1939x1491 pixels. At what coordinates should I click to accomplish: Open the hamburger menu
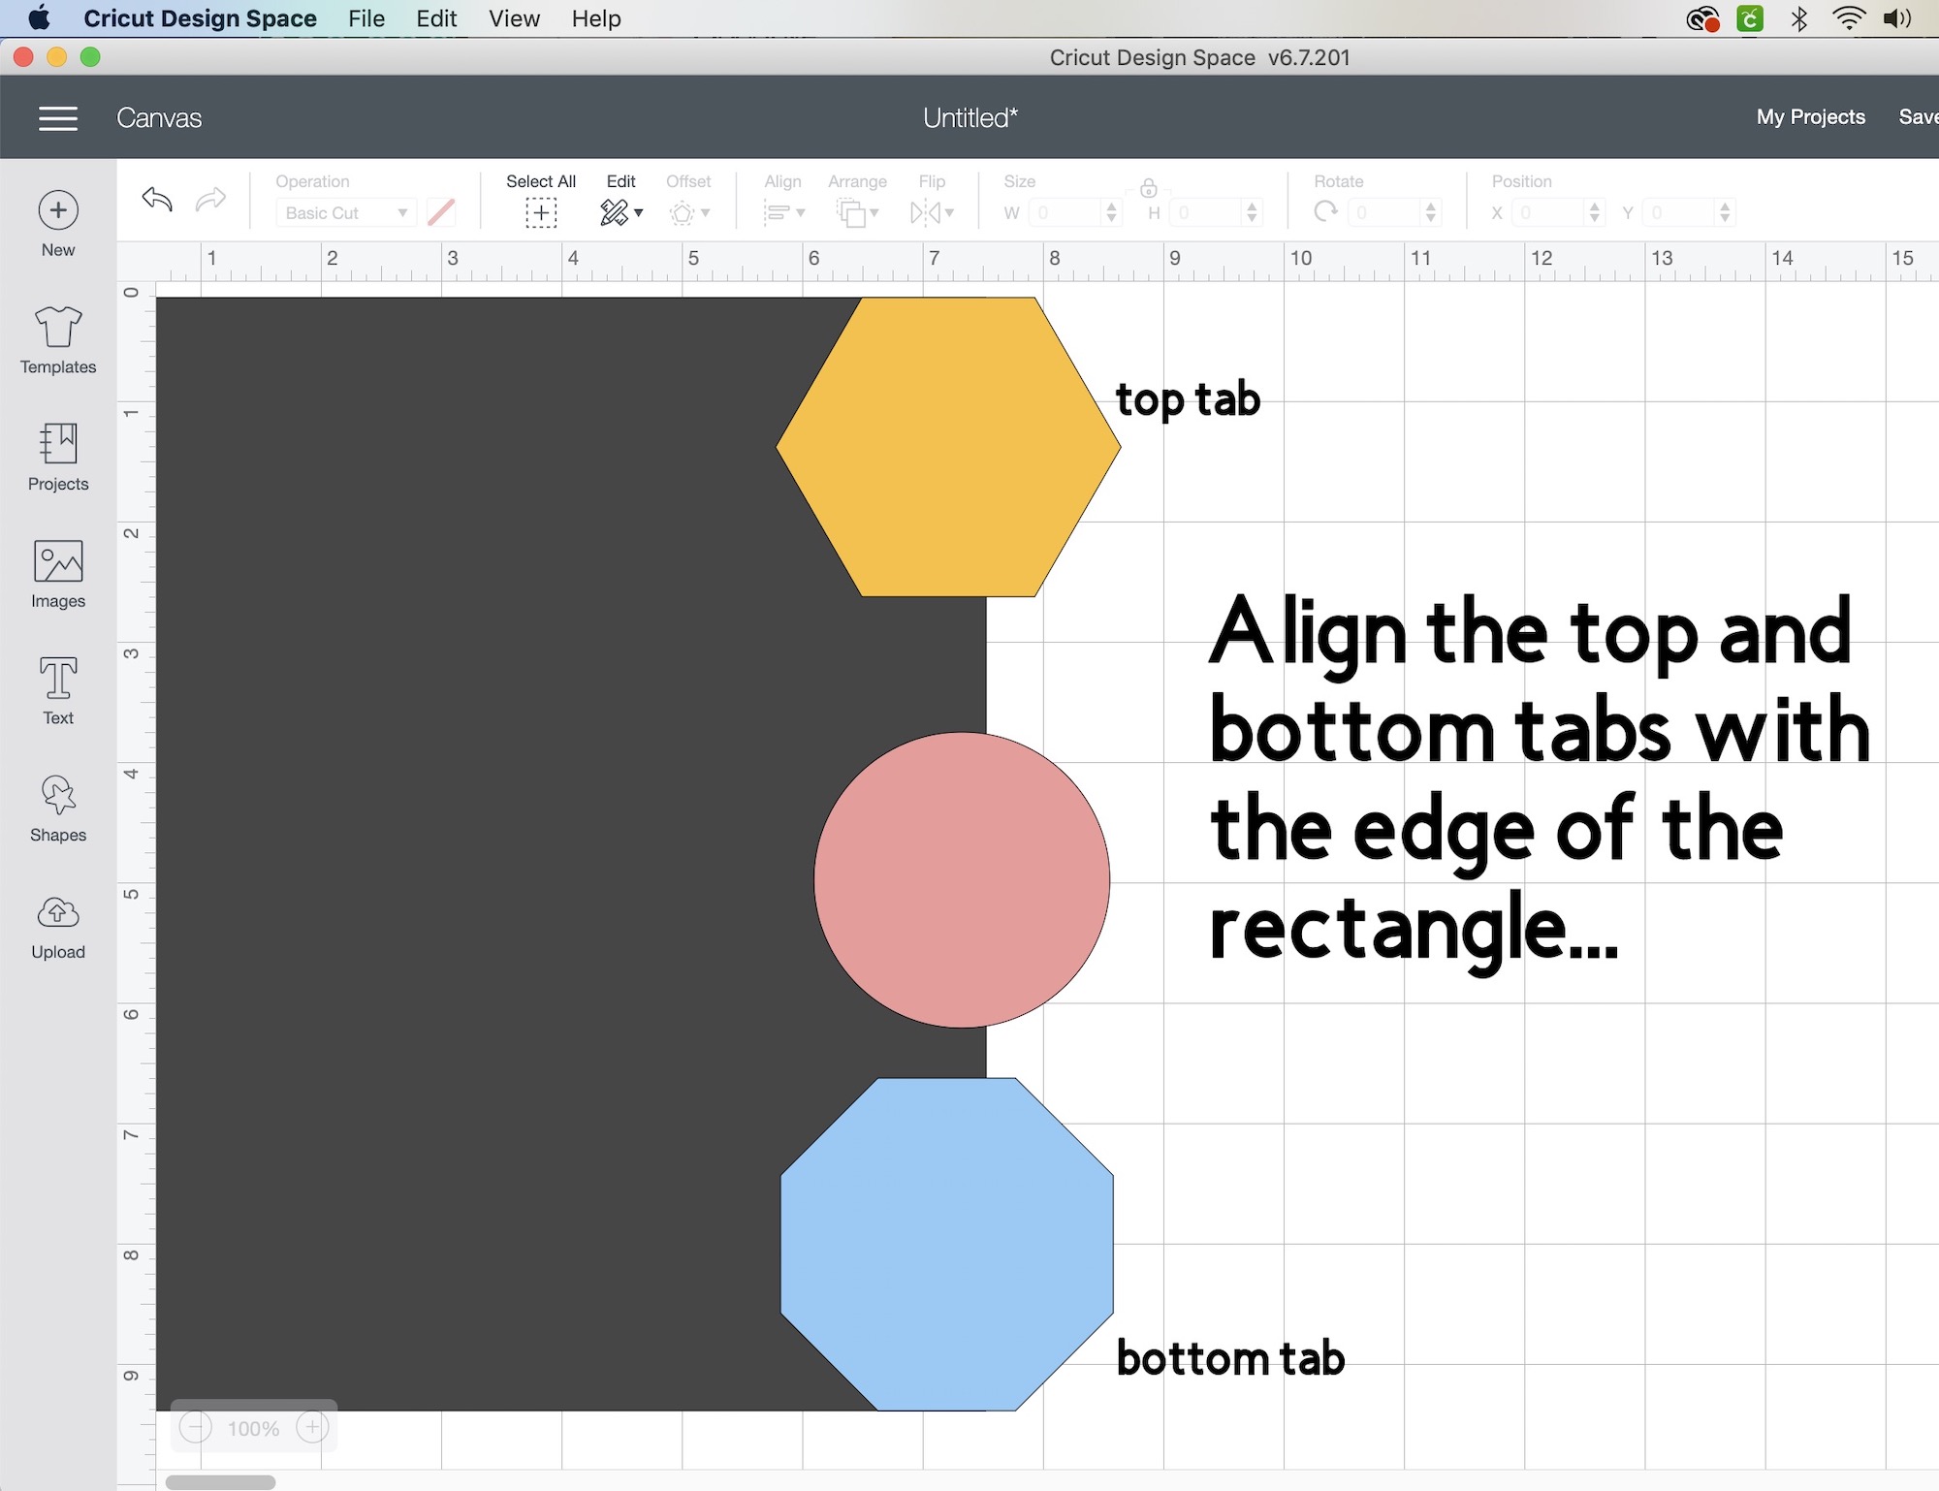tap(58, 118)
